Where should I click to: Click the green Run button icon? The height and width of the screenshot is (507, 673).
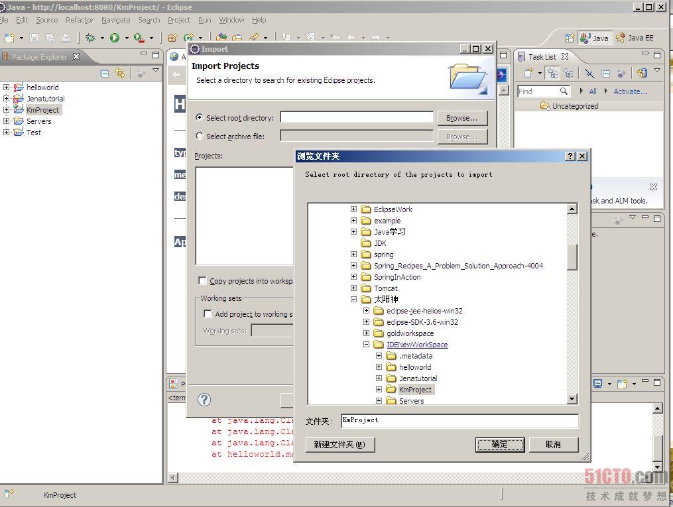[x=115, y=38]
